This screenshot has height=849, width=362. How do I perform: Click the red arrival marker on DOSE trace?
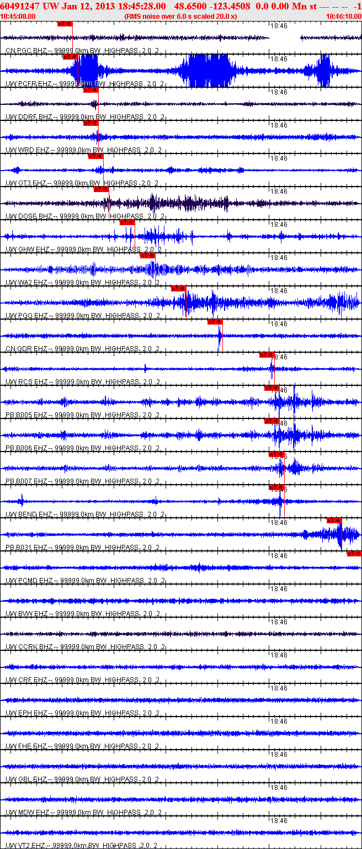[x=101, y=189]
